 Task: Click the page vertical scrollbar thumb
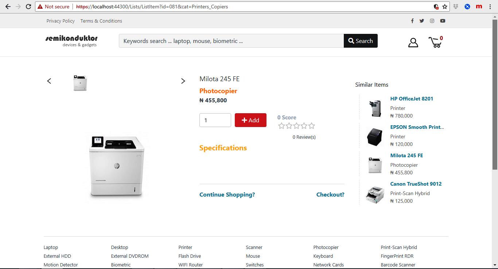click(x=495, y=94)
